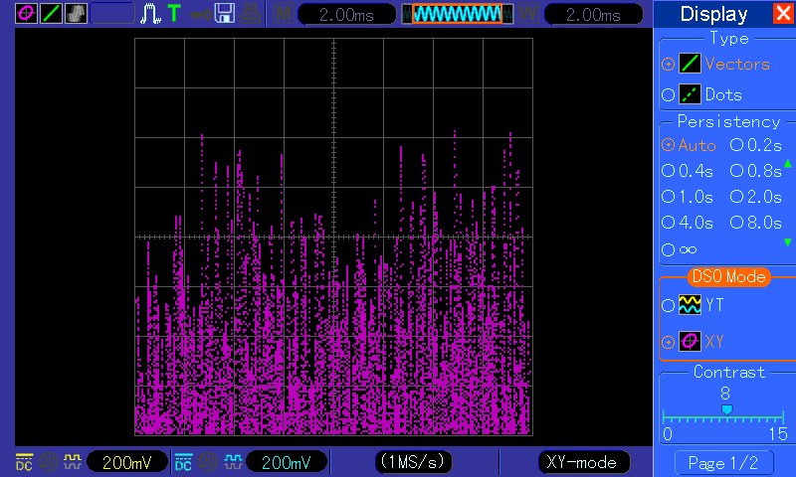Set persistency to 0.2s
This screenshot has width=796, height=477.
click(x=736, y=145)
